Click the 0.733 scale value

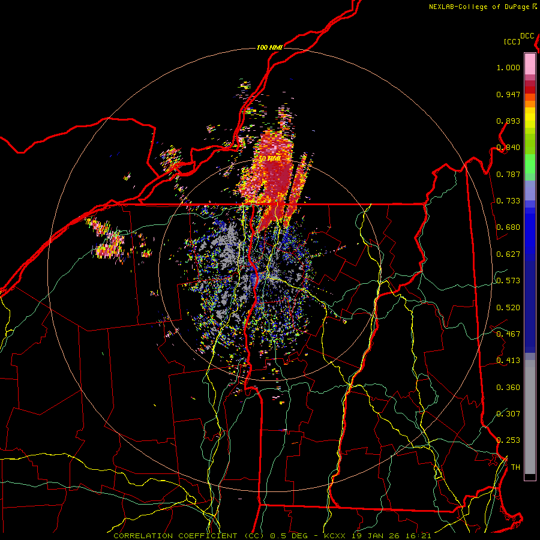click(x=508, y=201)
